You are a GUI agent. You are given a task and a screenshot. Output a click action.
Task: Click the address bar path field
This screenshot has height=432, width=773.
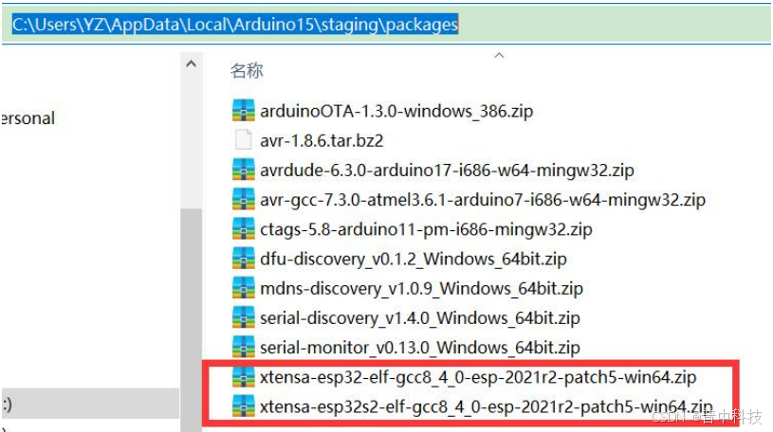click(x=386, y=24)
